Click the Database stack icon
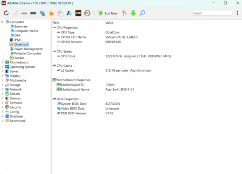Image resolution: width=242 pixels, height=174 pixels. (7, 116)
